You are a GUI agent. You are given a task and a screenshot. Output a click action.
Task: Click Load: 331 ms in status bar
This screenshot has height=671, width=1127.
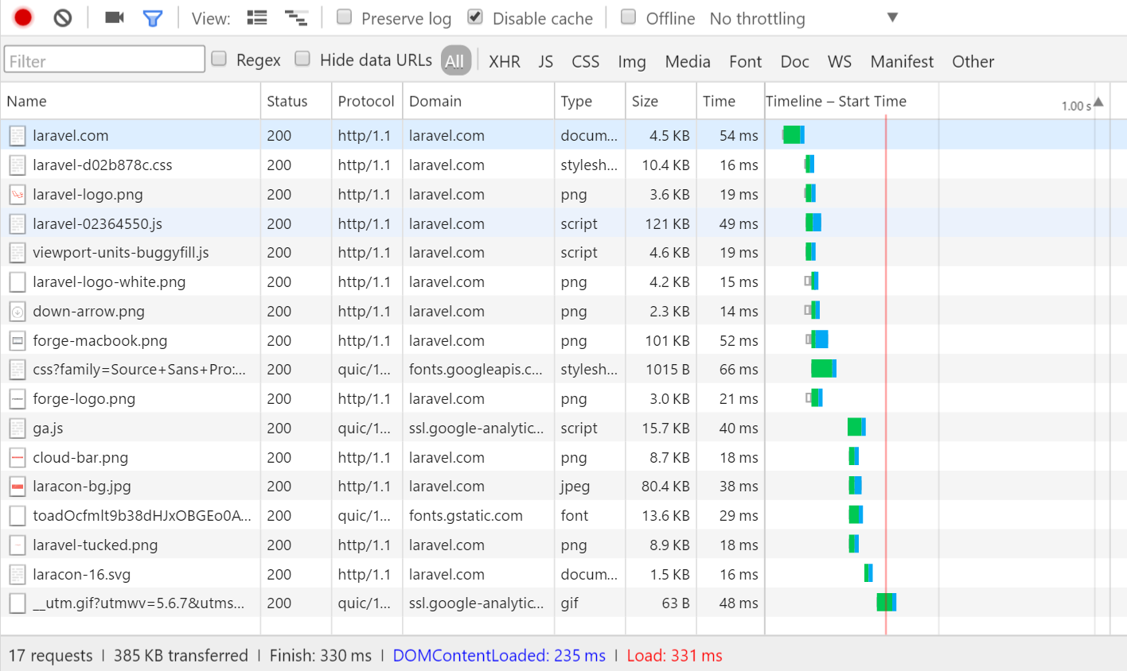click(x=674, y=656)
